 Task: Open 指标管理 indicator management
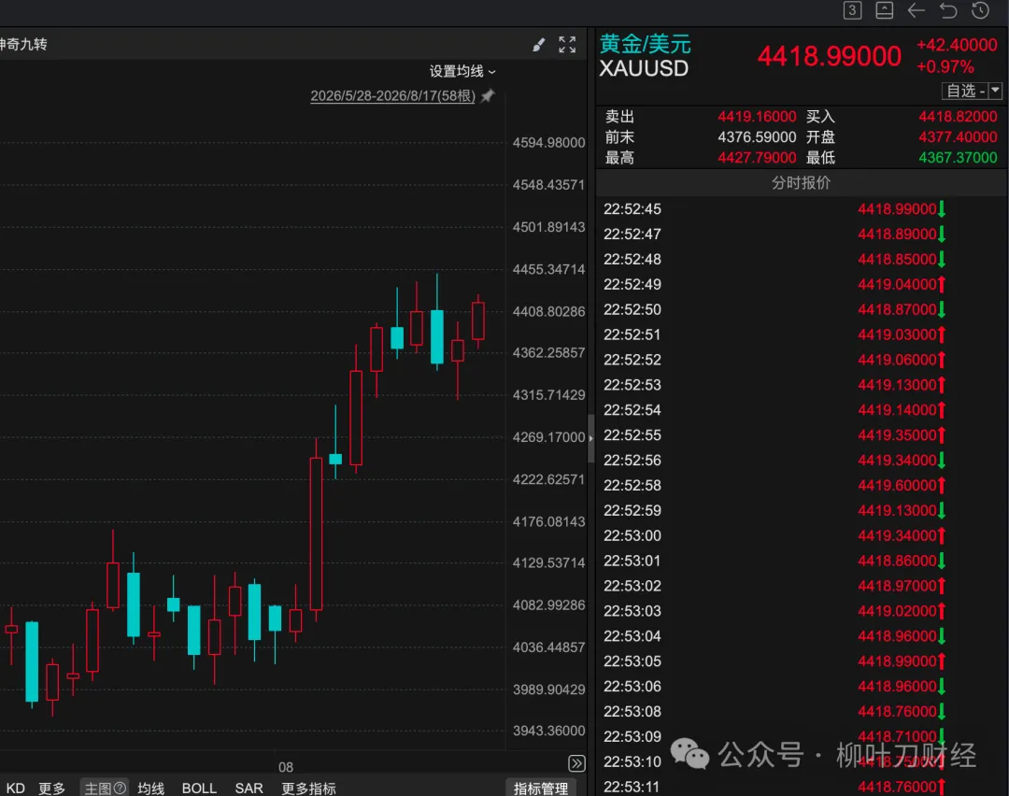(x=541, y=789)
